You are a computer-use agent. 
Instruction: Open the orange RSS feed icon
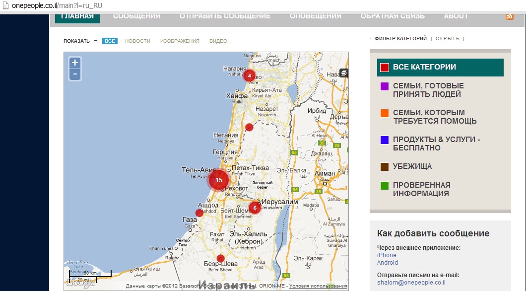(509, 16)
